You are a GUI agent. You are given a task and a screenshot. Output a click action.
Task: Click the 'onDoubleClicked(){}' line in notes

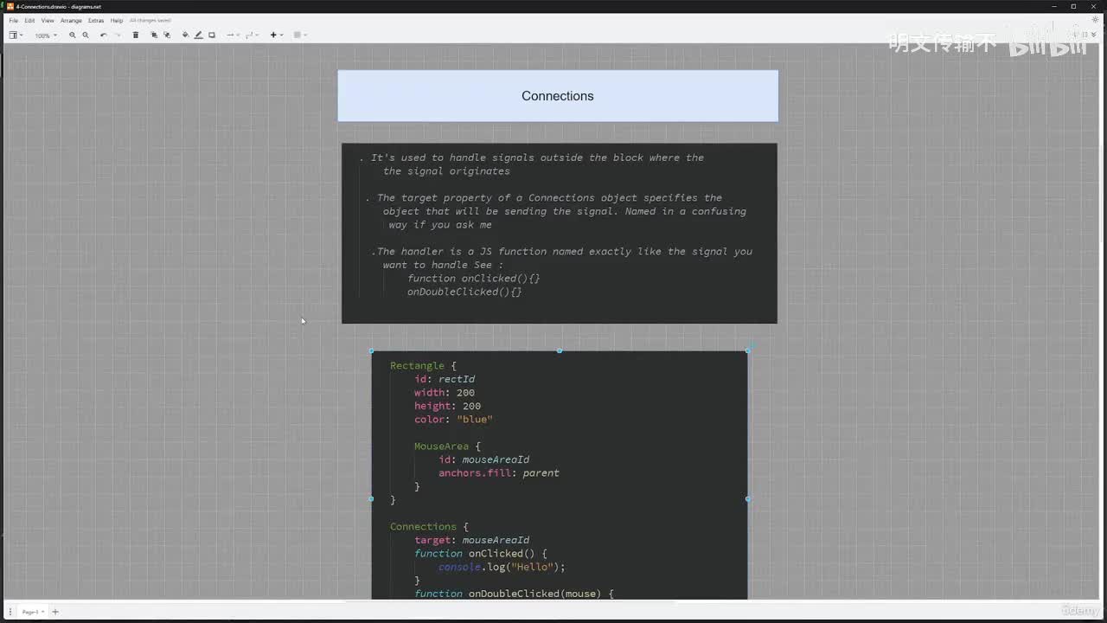[x=464, y=292]
